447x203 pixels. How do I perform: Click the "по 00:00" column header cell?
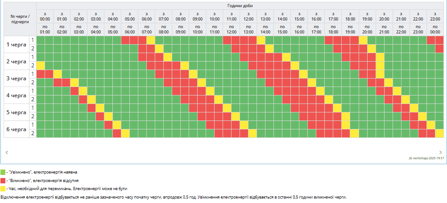click(x=435, y=29)
